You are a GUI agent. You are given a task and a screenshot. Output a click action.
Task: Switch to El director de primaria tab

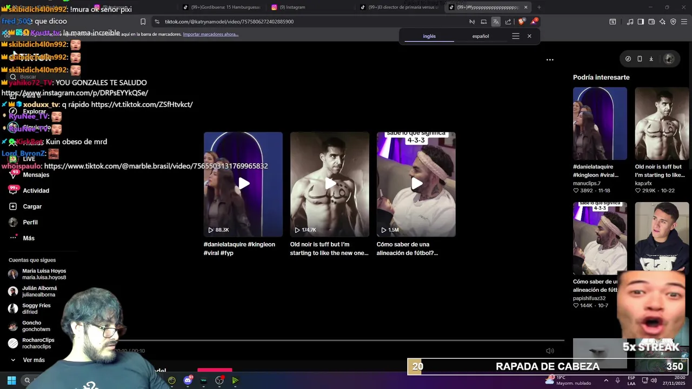(x=400, y=7)
